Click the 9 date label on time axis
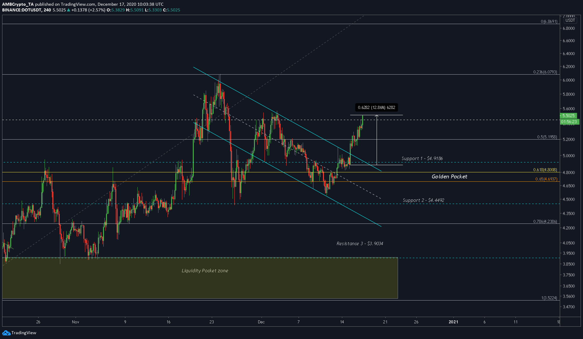Image resolution: width=583 pixels, height=339 pixels. [125, 322]
